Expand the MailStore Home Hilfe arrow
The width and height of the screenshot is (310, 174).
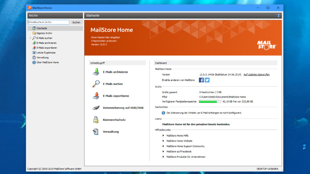tap(163, 136)
